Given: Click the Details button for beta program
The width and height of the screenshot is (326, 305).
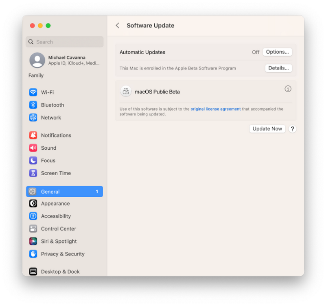Looking at the screenshot, I should (x=278, y=68).
